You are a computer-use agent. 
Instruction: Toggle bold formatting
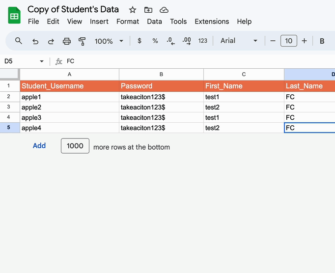tap(322, 41)
